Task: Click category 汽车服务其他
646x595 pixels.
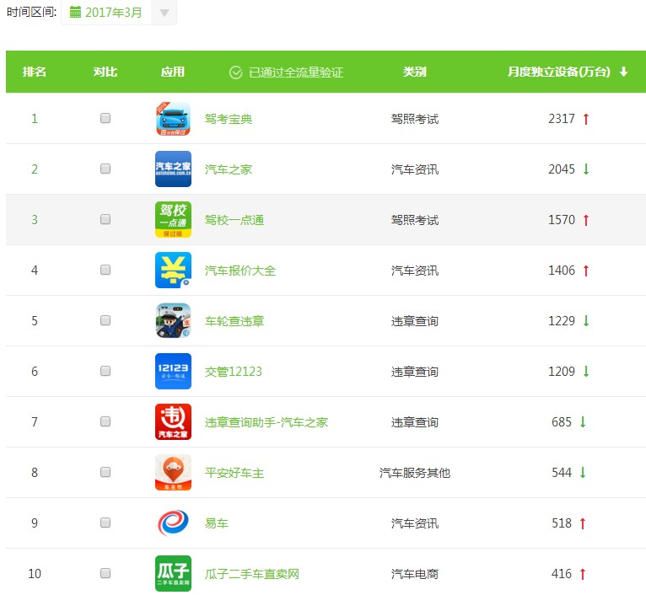Action: (414, 473)
